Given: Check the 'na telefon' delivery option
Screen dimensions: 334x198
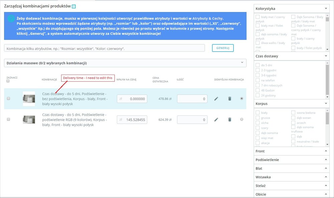Looking at the screenshot, I should tap(258, 80).
